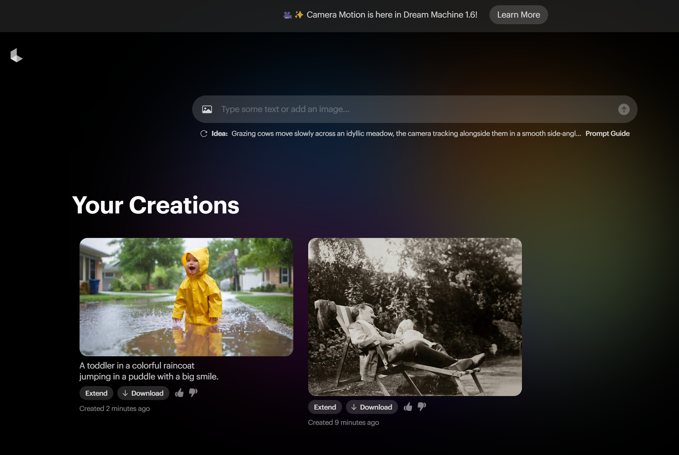Use the grazing cows idea prompt text

point(406,134)
